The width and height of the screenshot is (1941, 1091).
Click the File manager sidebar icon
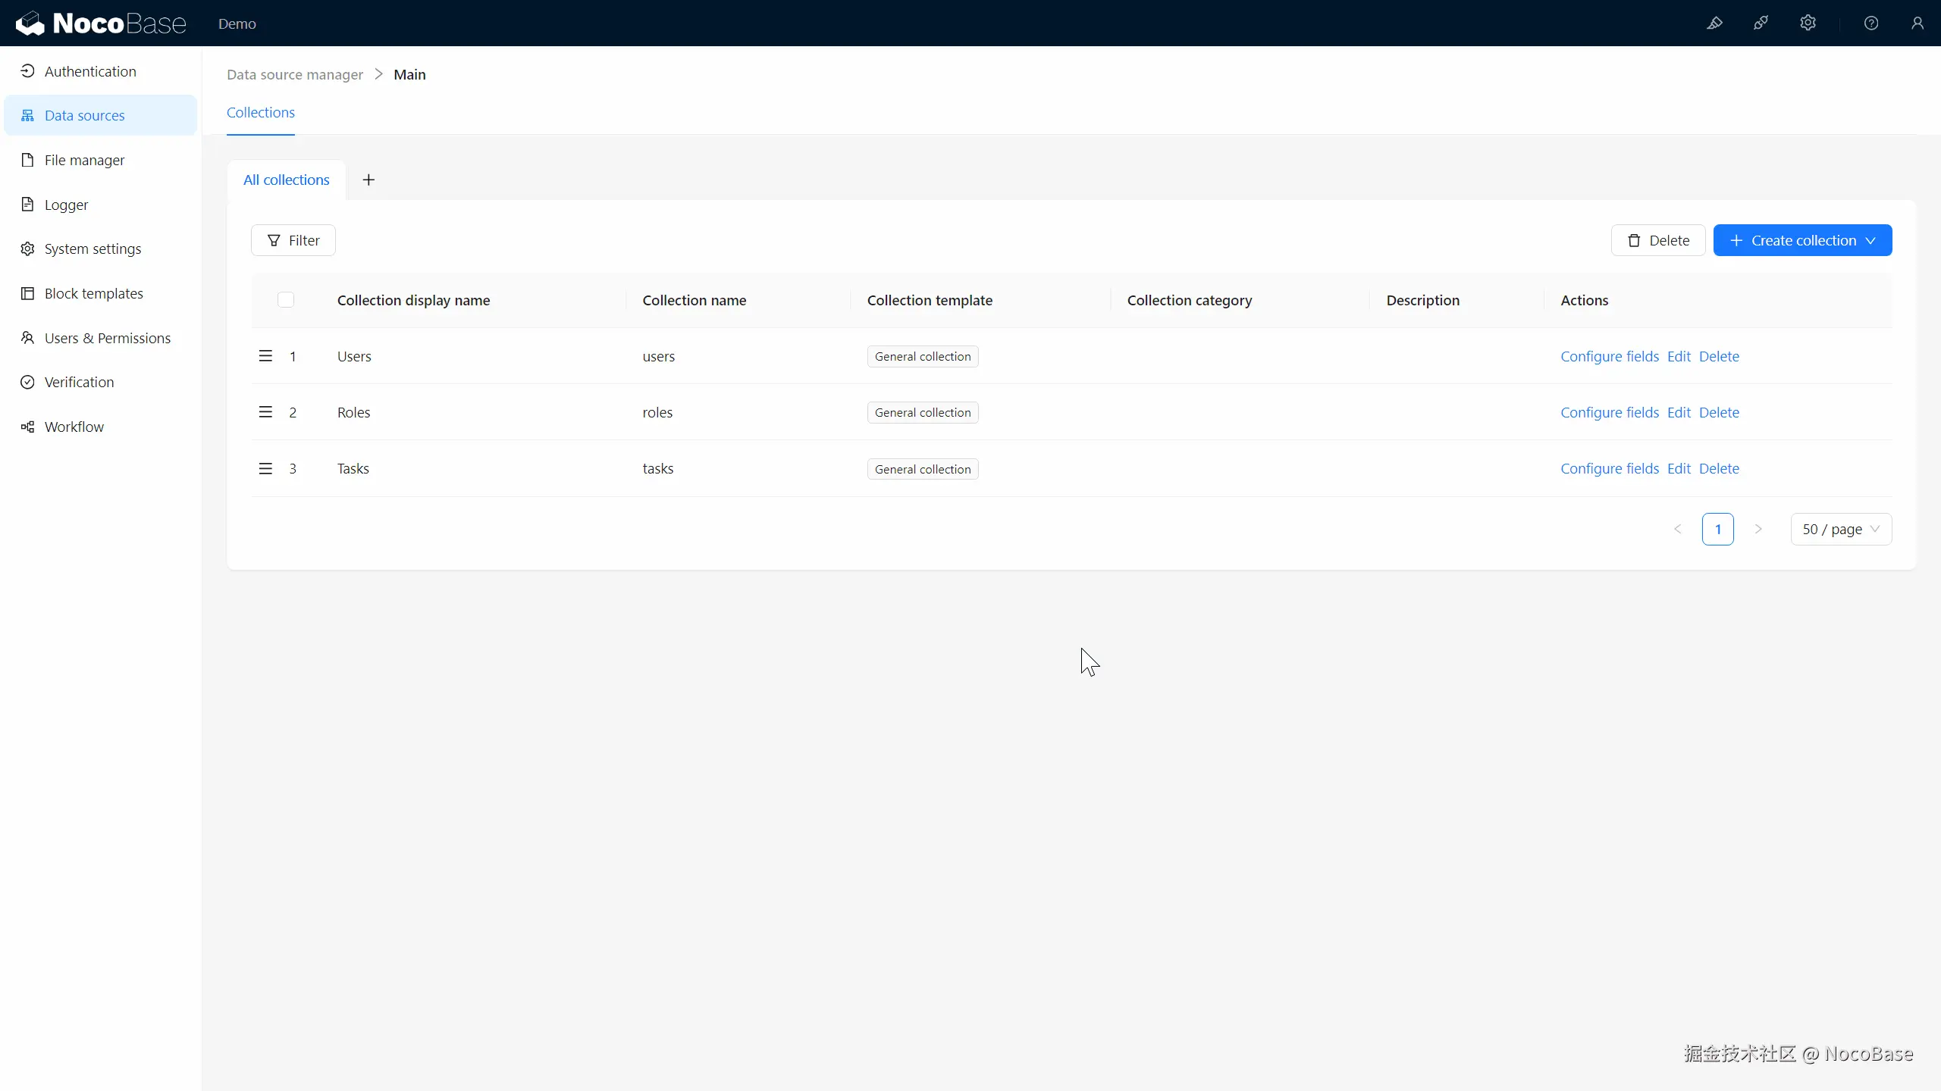point(27,160)
